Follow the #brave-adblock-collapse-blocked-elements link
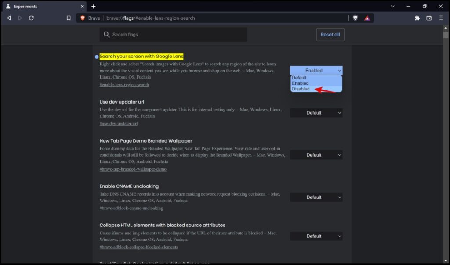Image resolution: width=450 pixels, height=265 pixels. [x=138, y=247]
